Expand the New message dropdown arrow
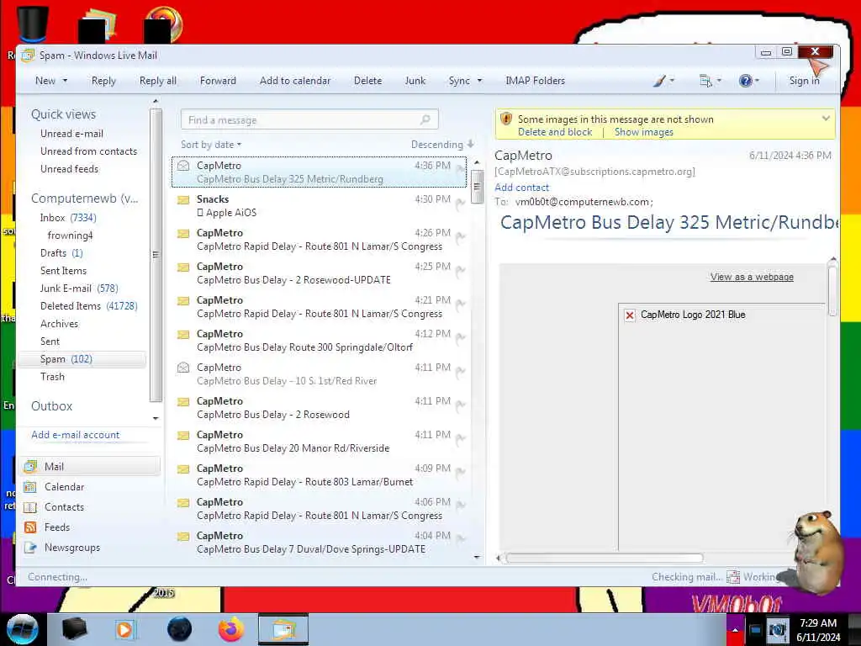Image resolution: width=861 pixels, height=646 pixels. (x=65, y=81)
